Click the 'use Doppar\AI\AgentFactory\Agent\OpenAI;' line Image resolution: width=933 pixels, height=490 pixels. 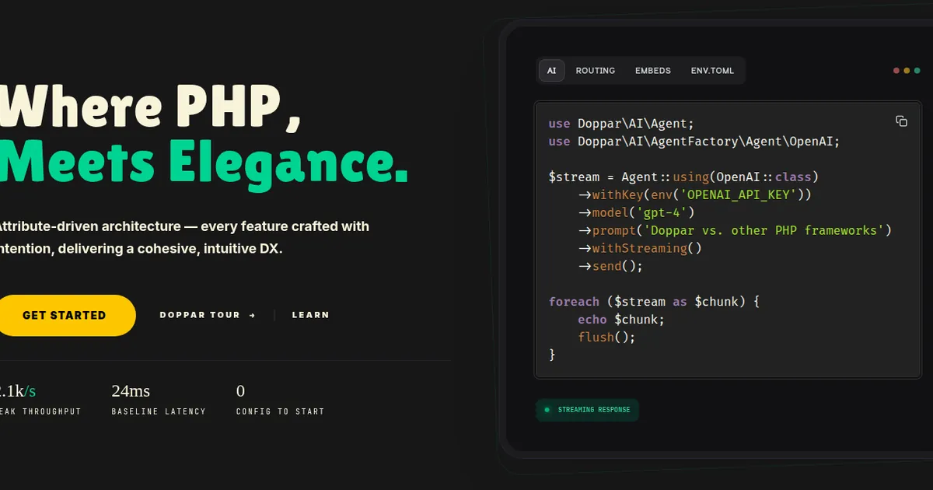[694, 142]
